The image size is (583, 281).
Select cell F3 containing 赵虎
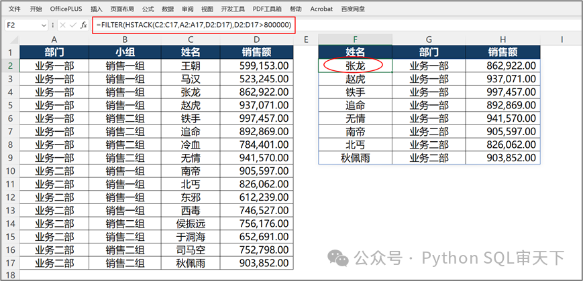(x=355, y=79)
